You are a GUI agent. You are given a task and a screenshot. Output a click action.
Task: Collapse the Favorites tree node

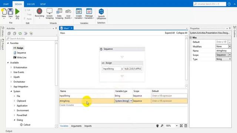pyautogui.click(x=8, y=43)
